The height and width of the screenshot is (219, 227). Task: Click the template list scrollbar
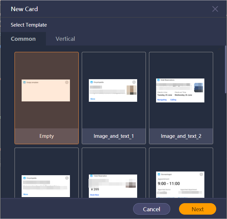click(225, 69)
